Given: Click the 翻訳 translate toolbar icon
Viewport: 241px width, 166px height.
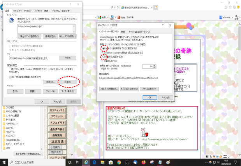Looking at the screenshot, I should (112, 17).
